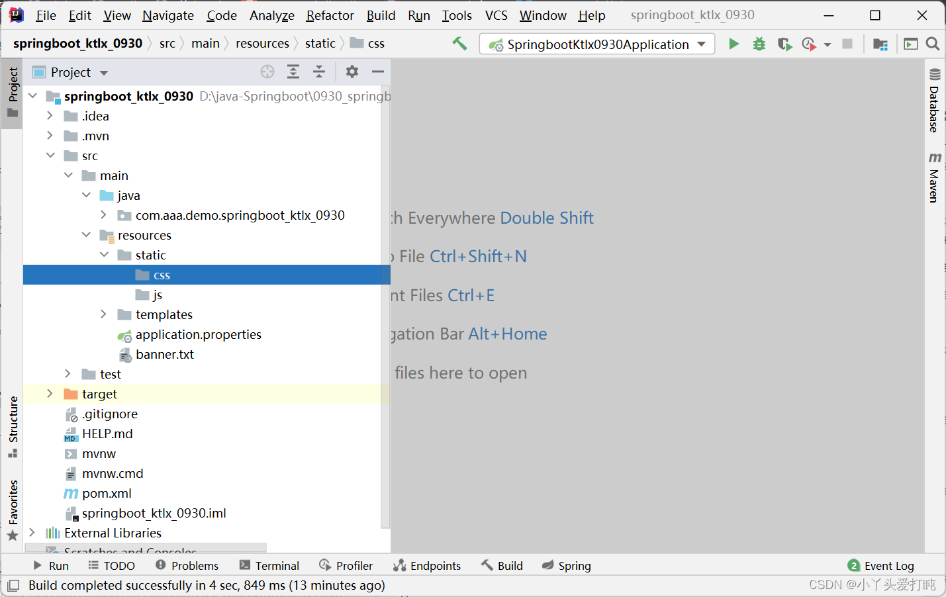The width and height of the screenshot is (946, 597).
Task: Expand com.aaa.demo package node
Action: coord(103,215)
